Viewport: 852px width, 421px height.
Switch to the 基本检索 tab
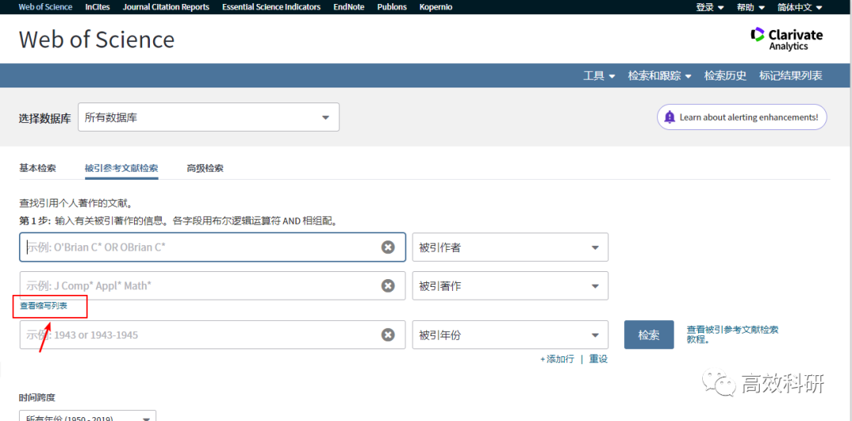click(x=38, y=169)
